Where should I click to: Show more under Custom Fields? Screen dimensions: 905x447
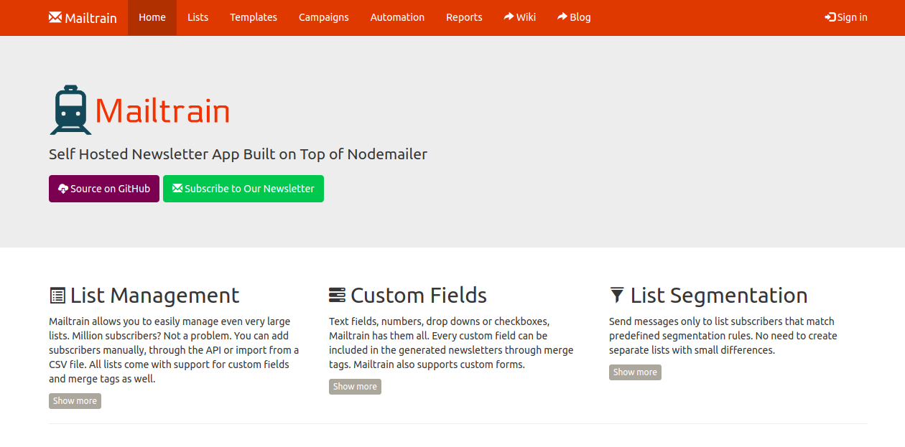click(355, 387)
